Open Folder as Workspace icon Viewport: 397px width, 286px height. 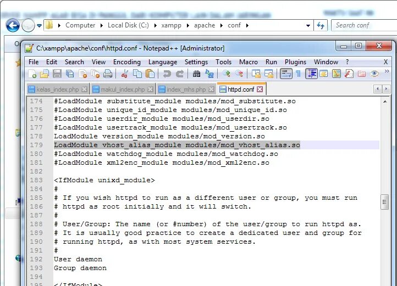[x=362, y=74]
